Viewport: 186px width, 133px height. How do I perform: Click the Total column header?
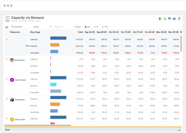click(x=80, y=32)
